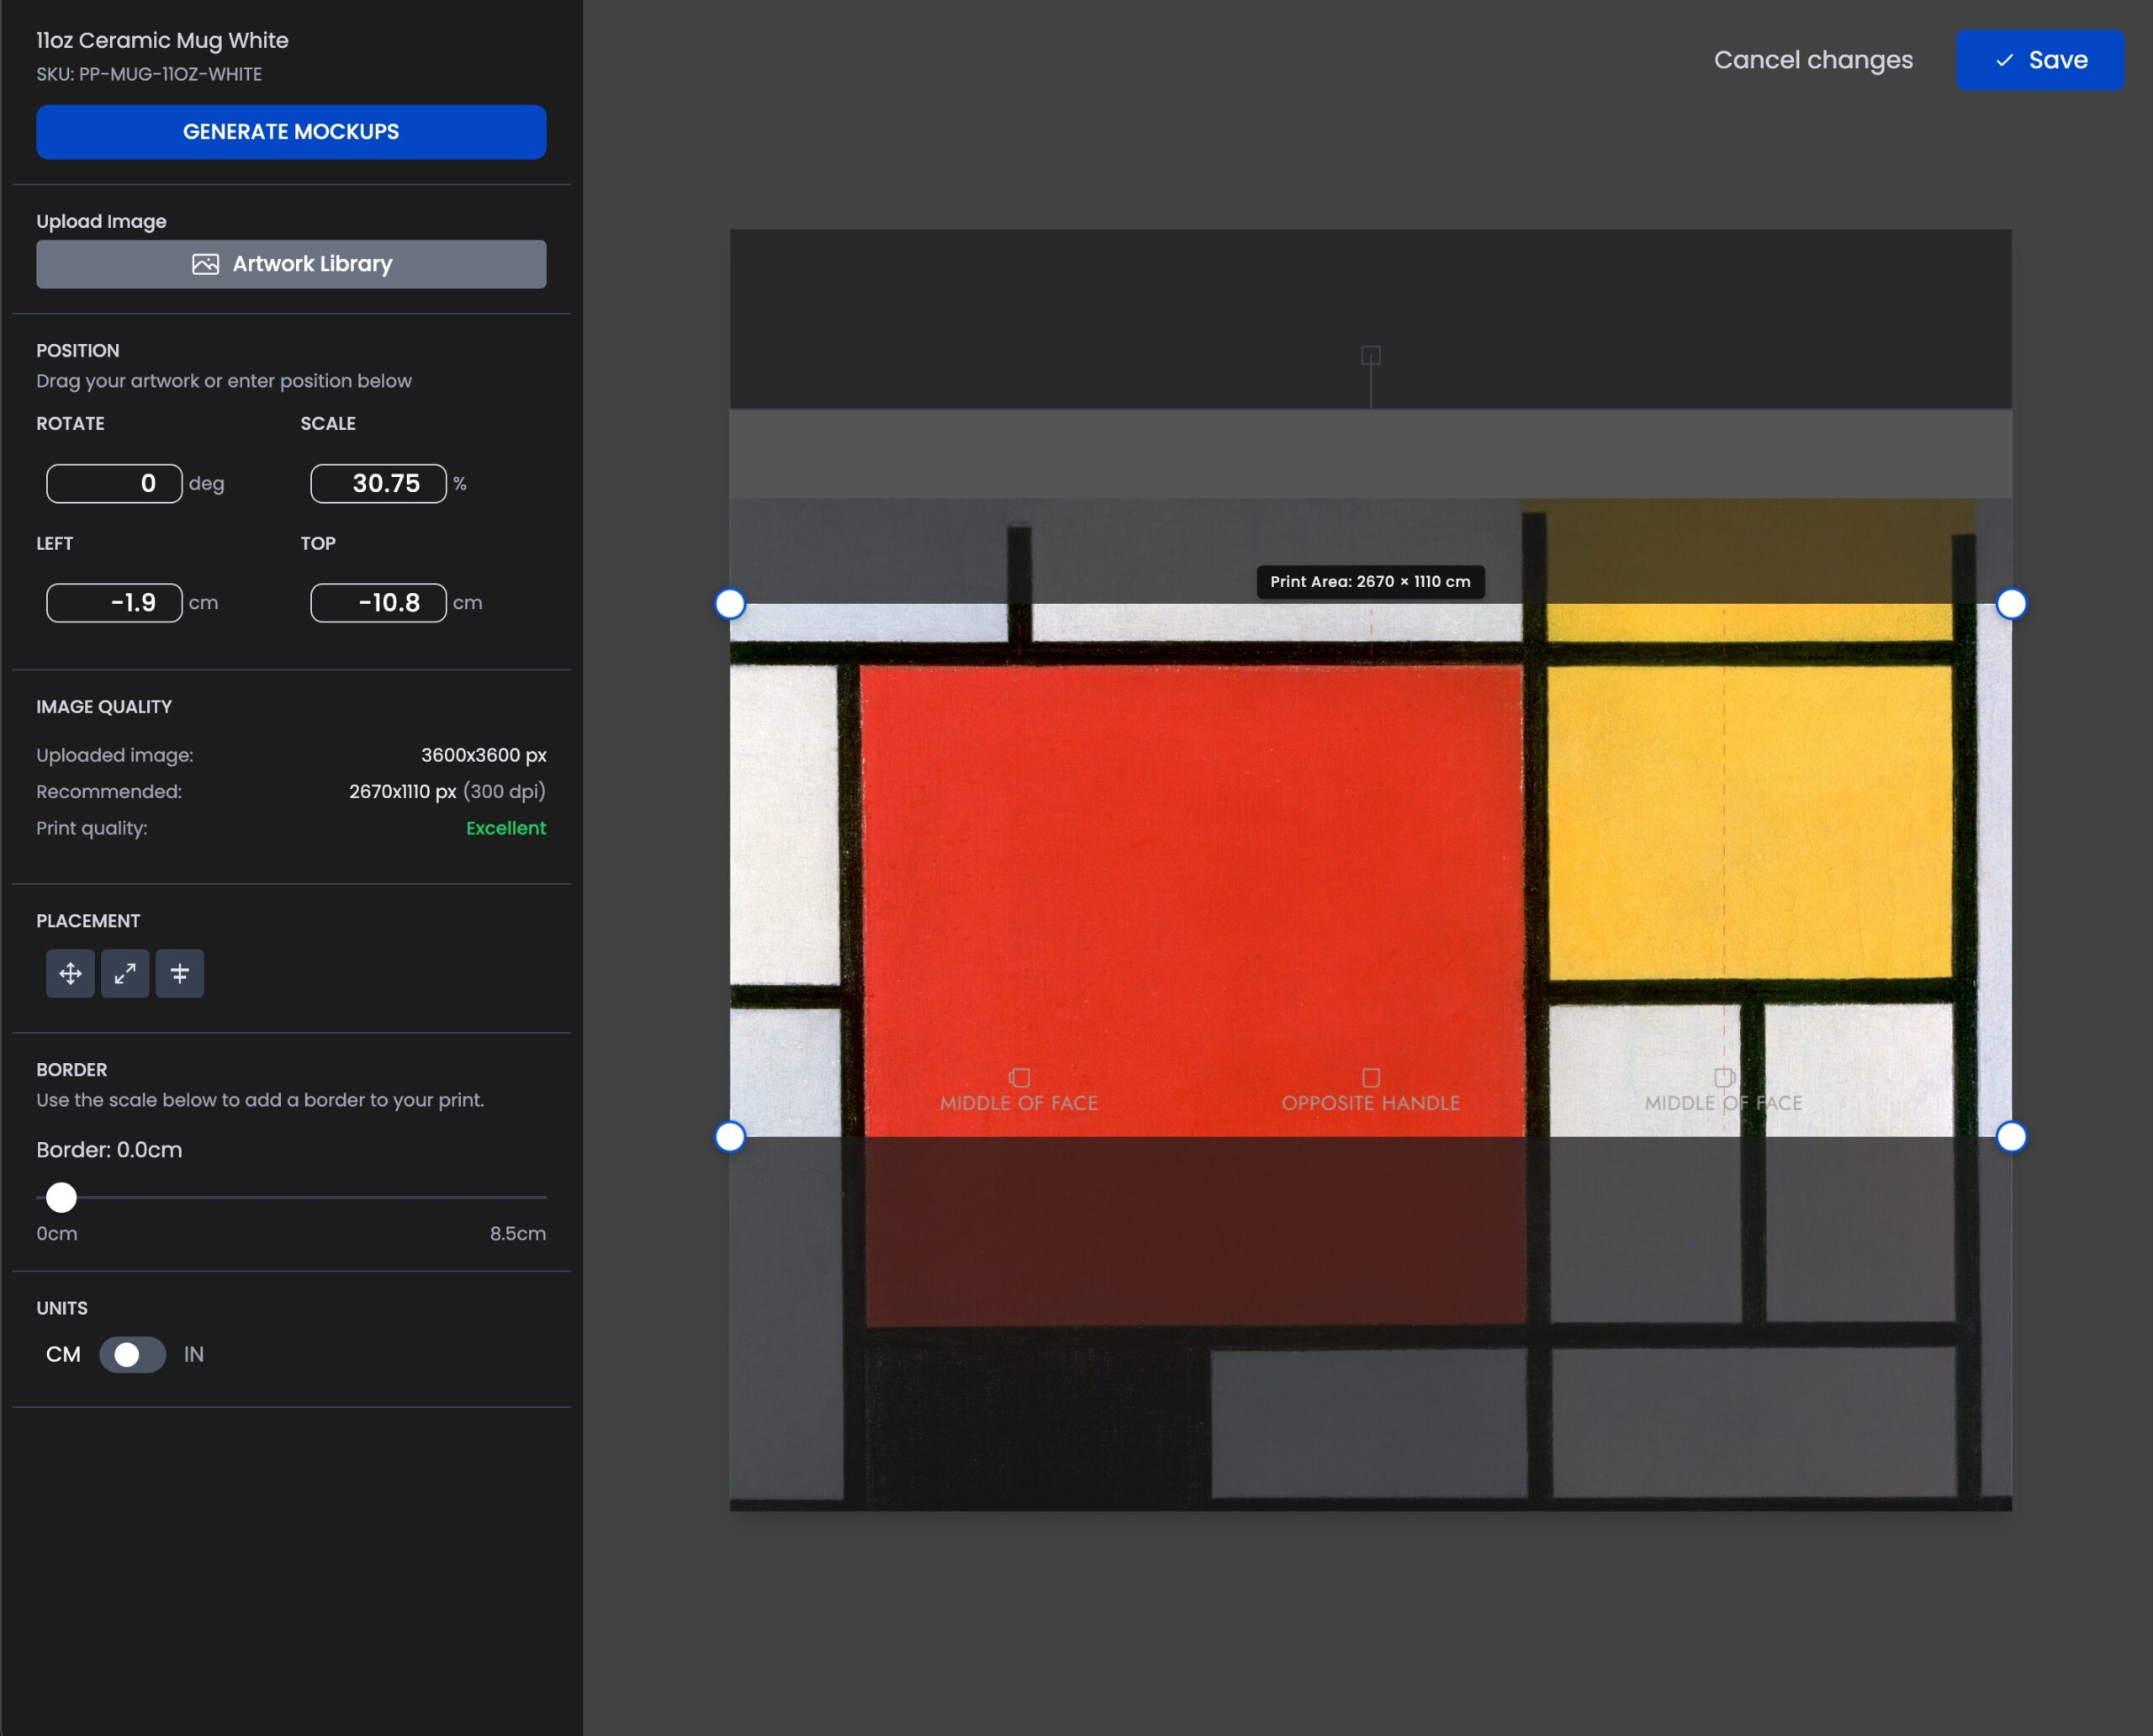This screenshot has height=1736, width=2153.
Task: Click the Top position input field
Action: 378,603
